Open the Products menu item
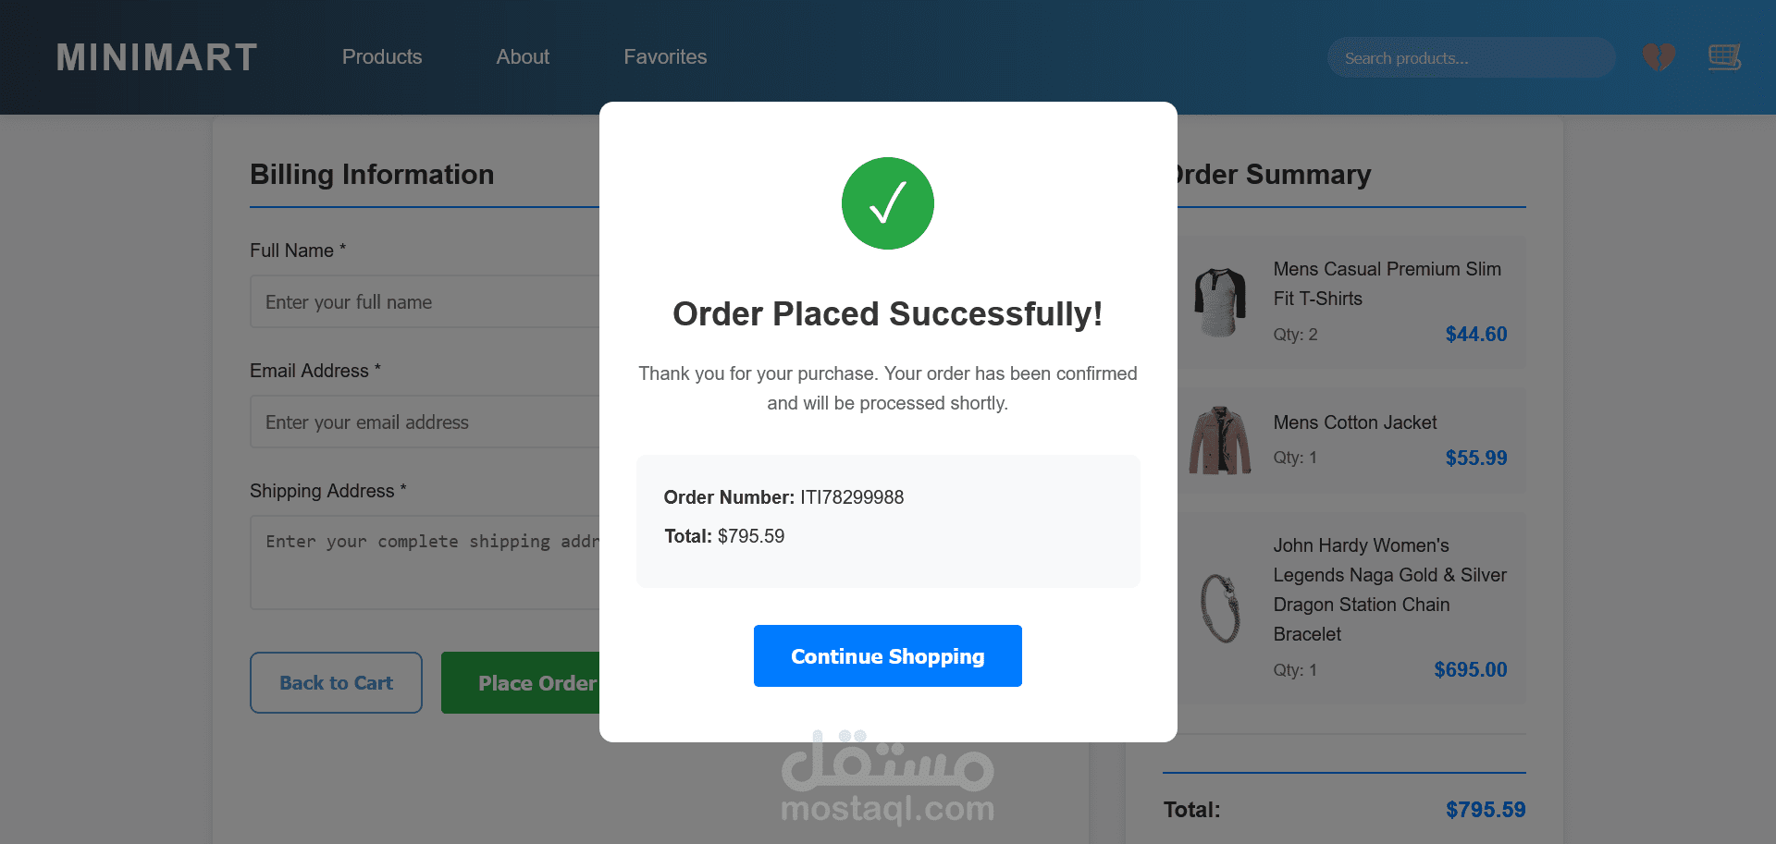The height and width of the screenshot is (844, 1776). point(382,57)
